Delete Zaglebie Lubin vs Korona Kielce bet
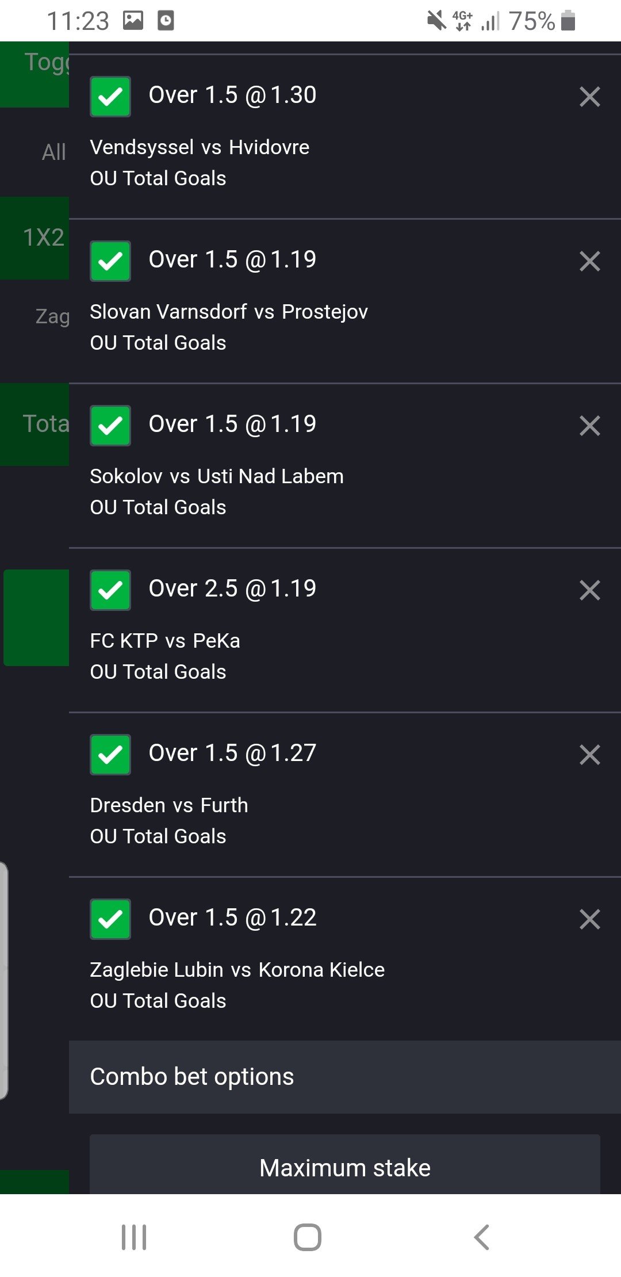 coord(589,919)
